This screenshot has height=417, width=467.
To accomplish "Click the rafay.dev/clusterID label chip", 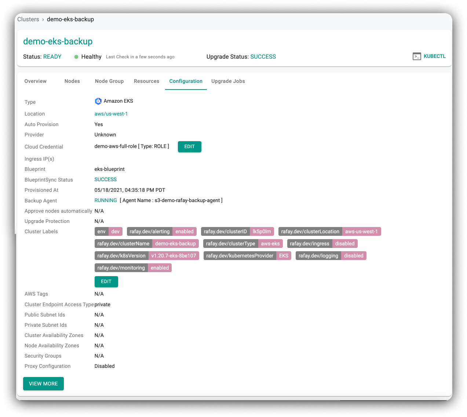I will [238, 231].
